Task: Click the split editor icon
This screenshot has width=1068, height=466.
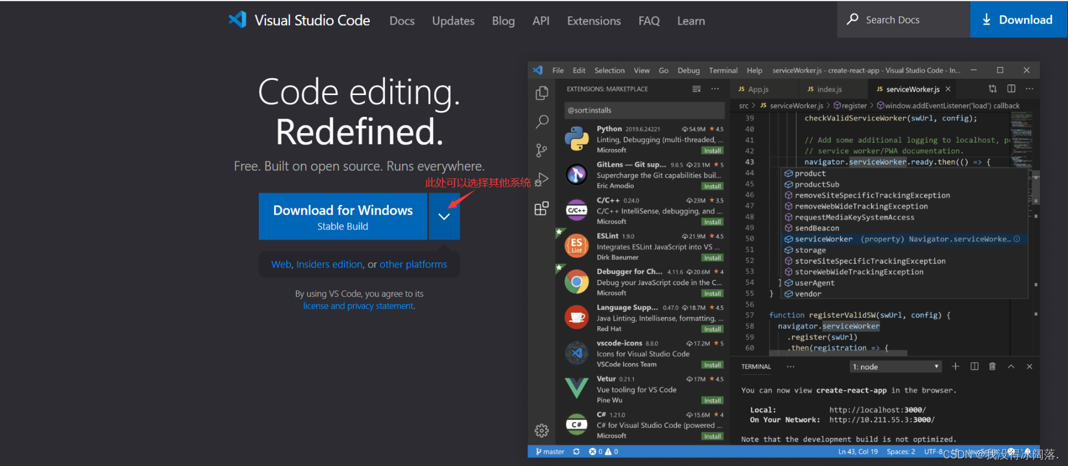Action: [1011, 89]
